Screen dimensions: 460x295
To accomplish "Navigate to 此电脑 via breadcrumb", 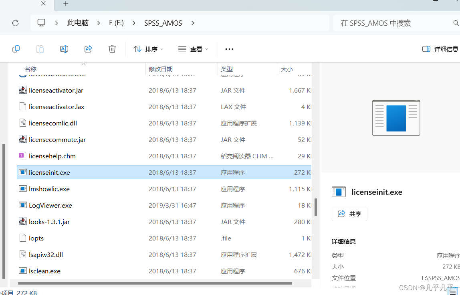I will tap(78, 23).
